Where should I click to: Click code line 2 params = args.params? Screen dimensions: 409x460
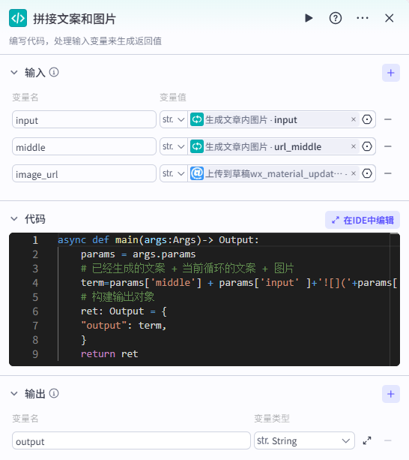138,254
